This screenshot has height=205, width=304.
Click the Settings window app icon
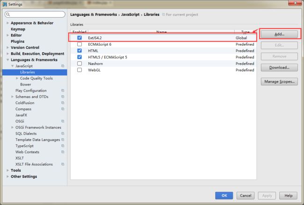click(x=5, y=4)
